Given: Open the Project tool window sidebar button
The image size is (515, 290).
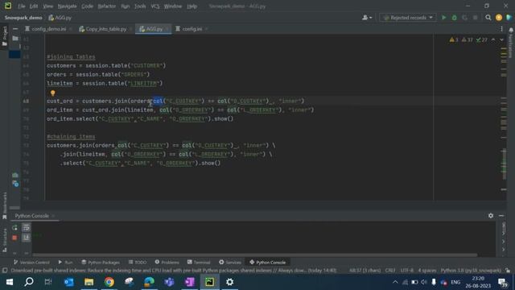Looking at the screenshot, I should coord(4,36).
